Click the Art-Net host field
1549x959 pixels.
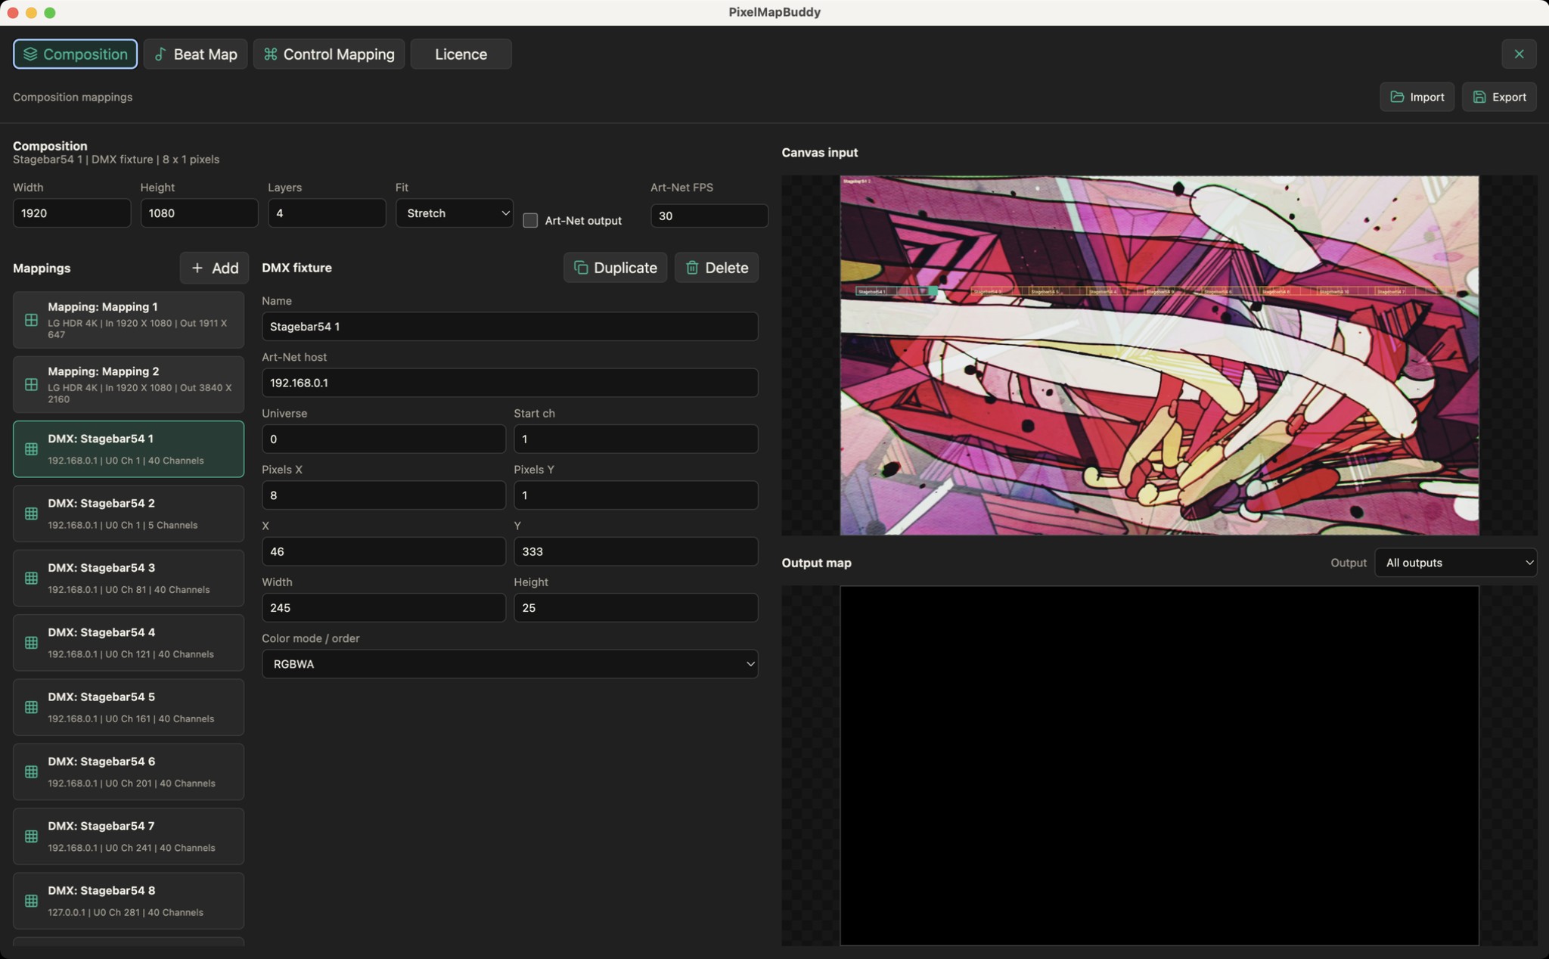click(x=510, y=383)
